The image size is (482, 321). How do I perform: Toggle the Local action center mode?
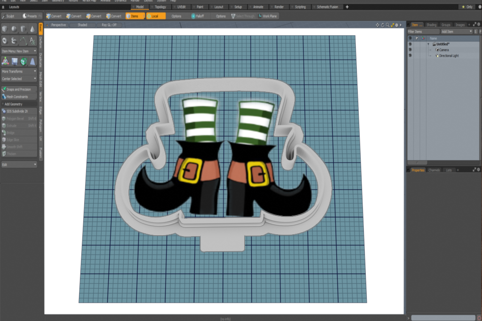[x=157, y=16]
